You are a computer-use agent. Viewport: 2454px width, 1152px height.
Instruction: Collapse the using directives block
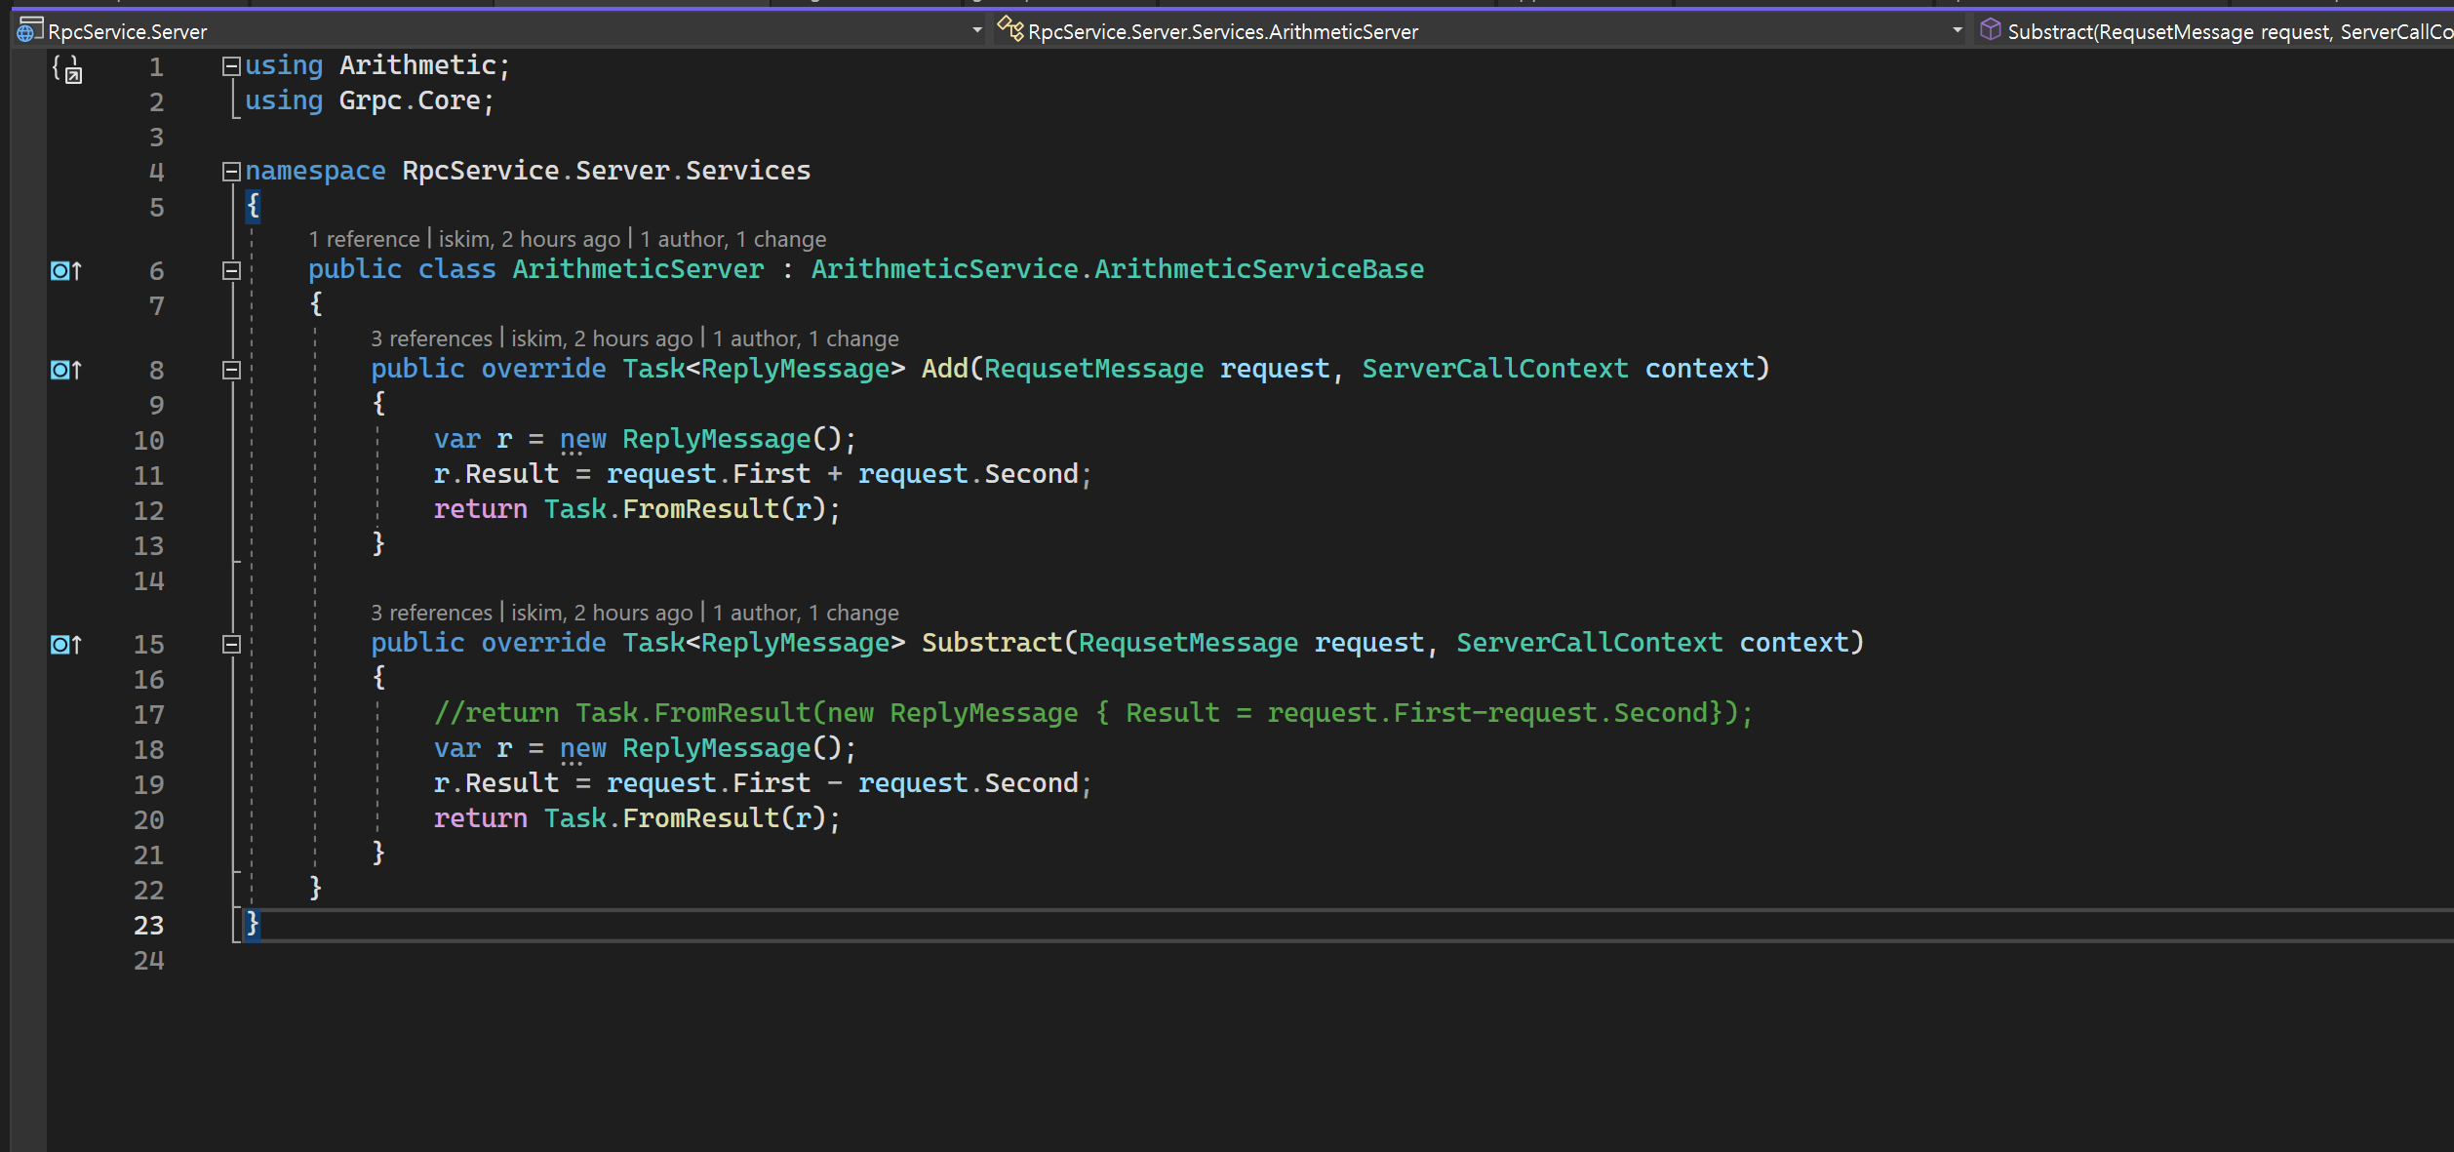pos(231,66)
